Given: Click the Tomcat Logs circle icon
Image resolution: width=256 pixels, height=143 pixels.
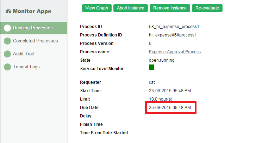Looking at the screenshot, I should coord(7,67).
